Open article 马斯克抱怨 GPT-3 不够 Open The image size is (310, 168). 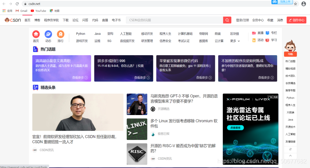point(184,99)
